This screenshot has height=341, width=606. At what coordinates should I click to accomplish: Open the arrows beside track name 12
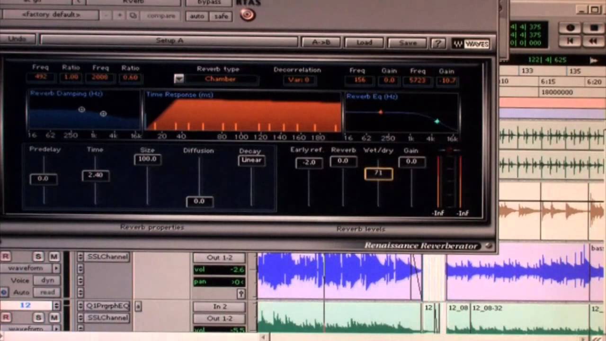coord(57,306)
